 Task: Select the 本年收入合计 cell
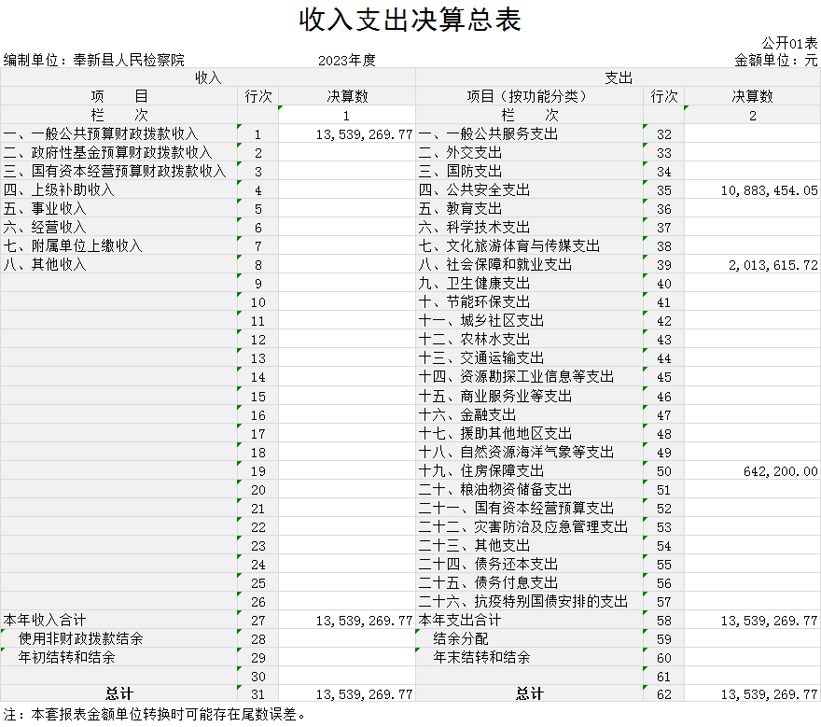point(118,621)
